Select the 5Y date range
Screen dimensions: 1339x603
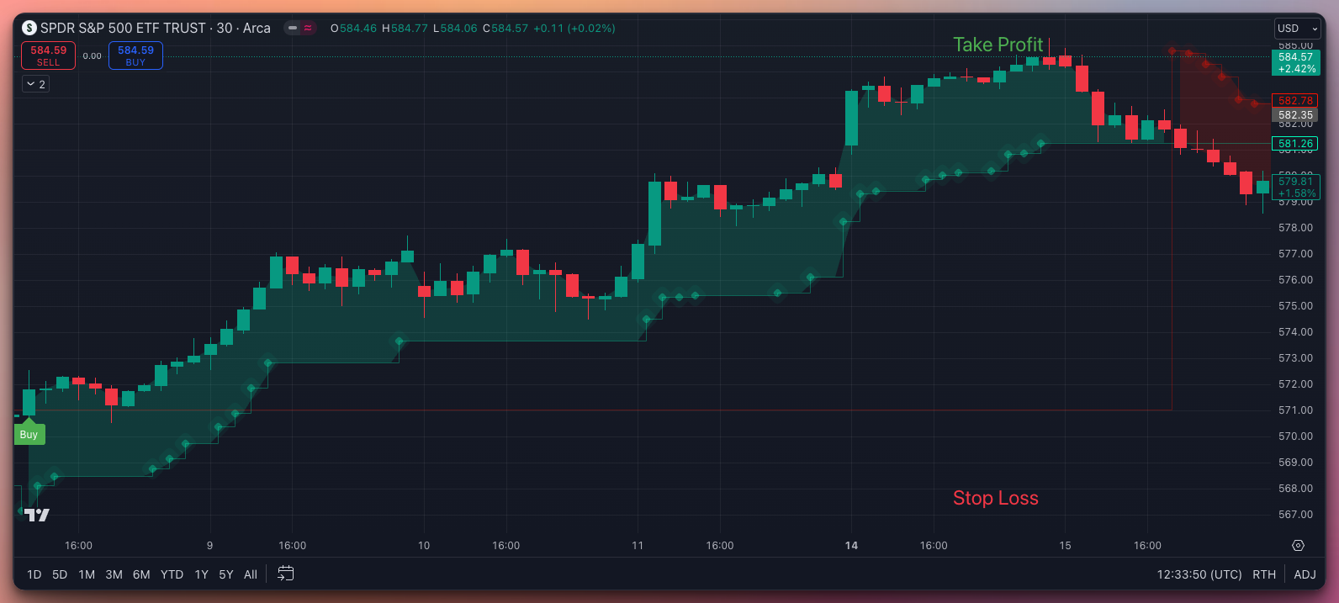[x=226, y=574]
